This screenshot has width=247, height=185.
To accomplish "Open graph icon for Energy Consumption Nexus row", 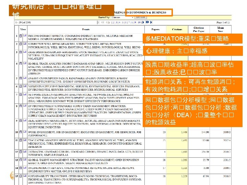I will coord(25,78).
